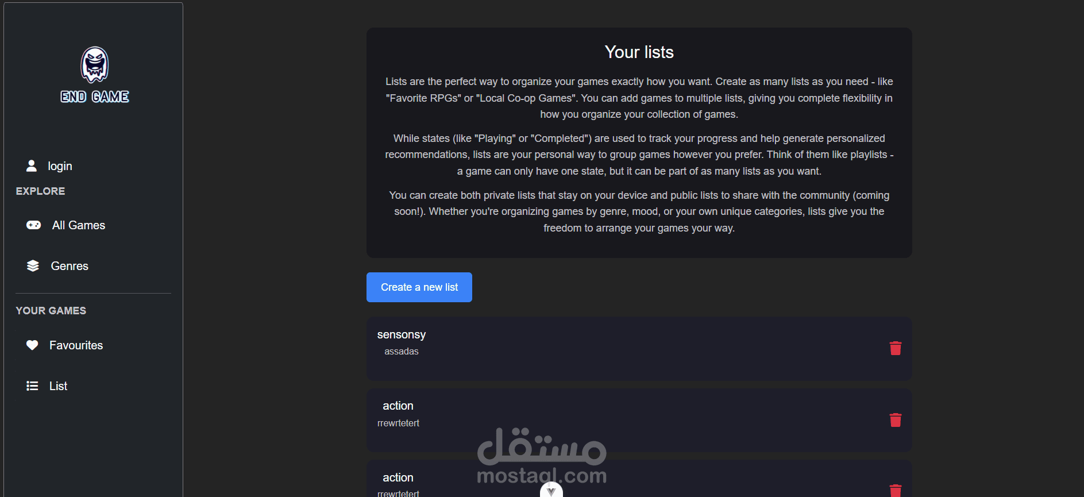Click the Favourites heart icon
This screenshot has width=1084, height=497.
(x=32, y=345)
